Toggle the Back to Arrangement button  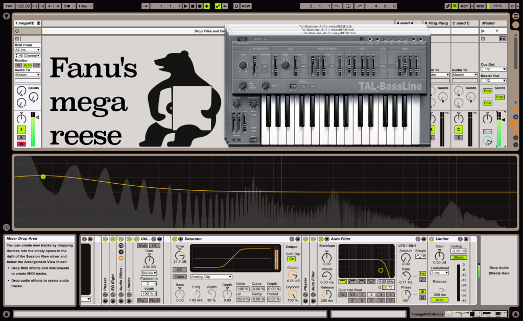(225, 6)
